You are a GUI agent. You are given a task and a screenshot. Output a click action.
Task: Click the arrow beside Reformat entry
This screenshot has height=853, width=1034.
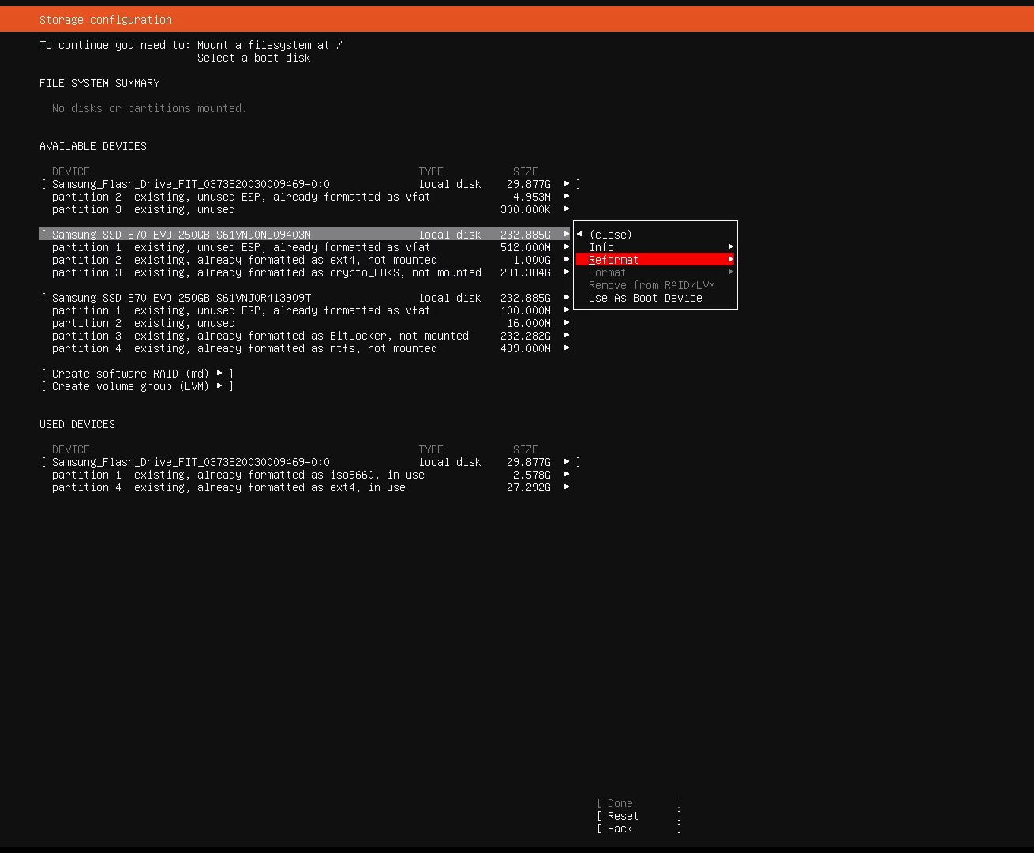(x=731, y=260)
